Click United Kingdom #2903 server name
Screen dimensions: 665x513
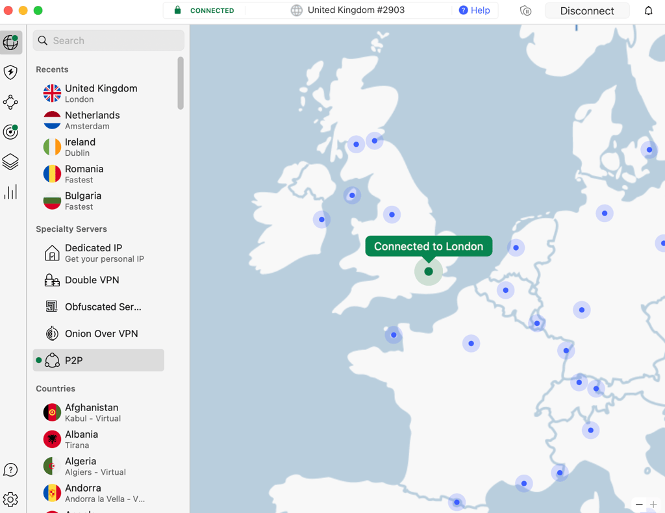[357, 10]
